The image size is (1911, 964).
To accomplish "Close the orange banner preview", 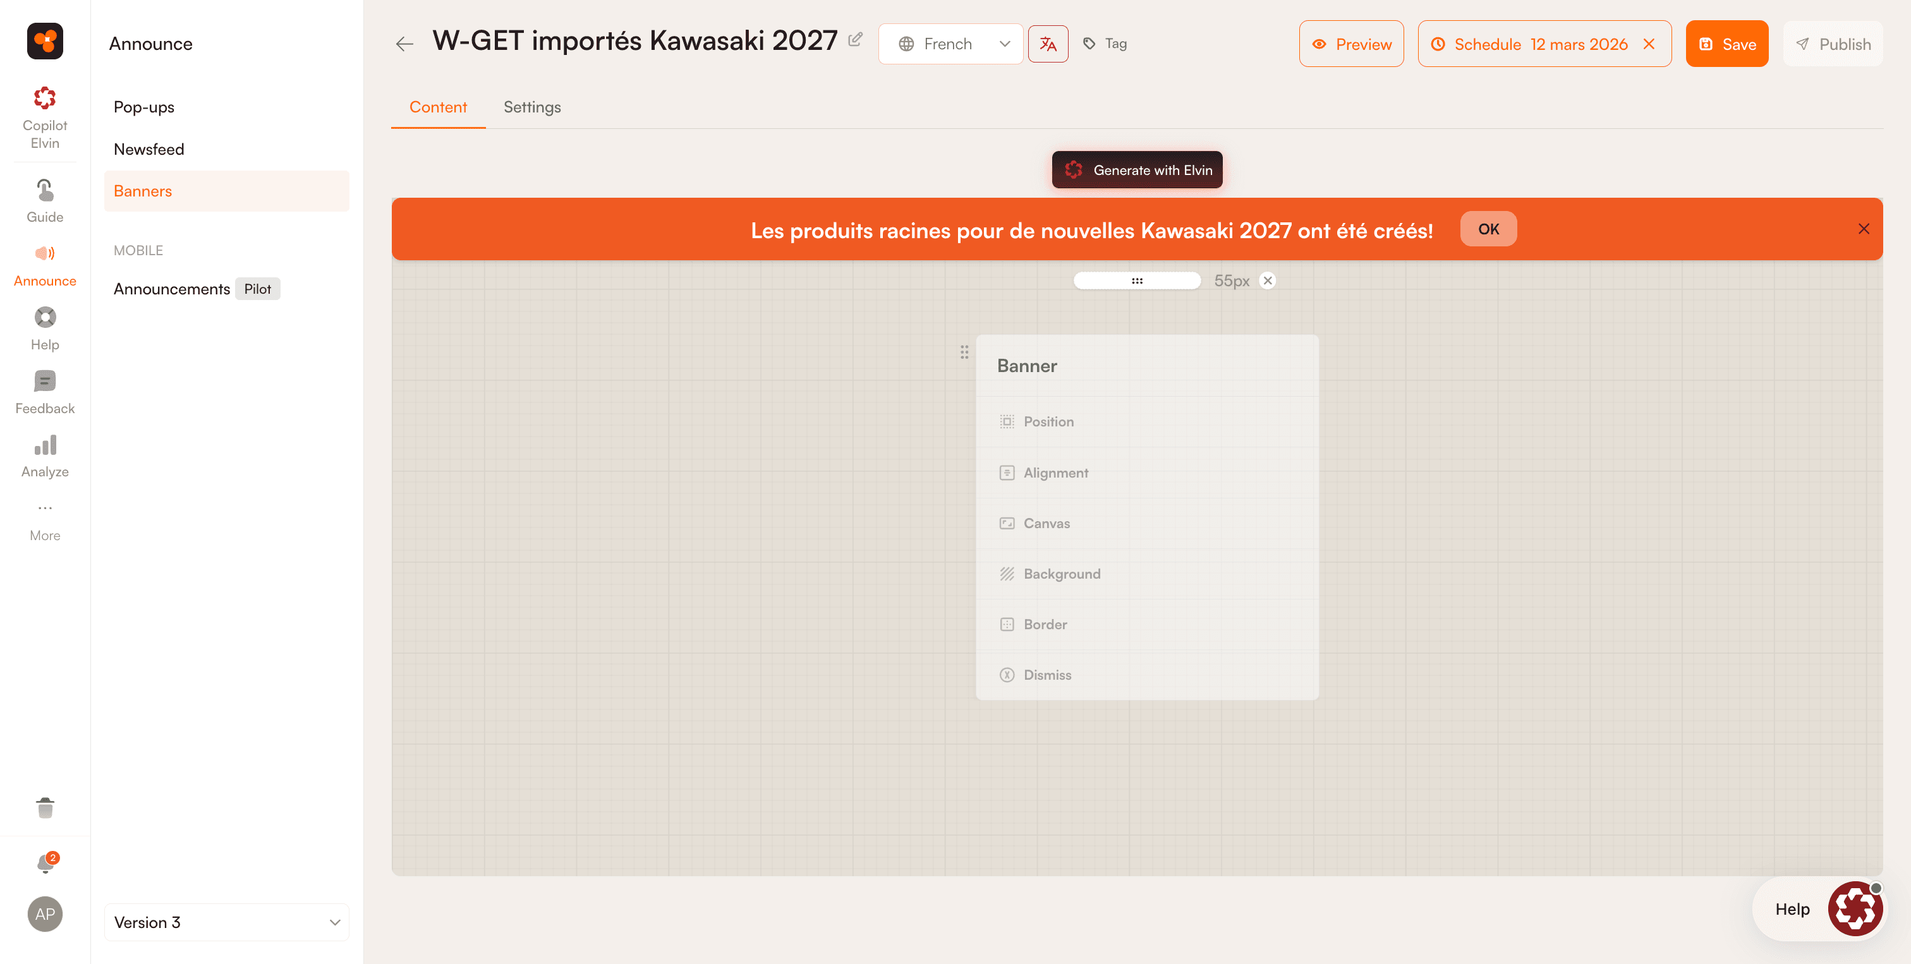I will 1864,229.
